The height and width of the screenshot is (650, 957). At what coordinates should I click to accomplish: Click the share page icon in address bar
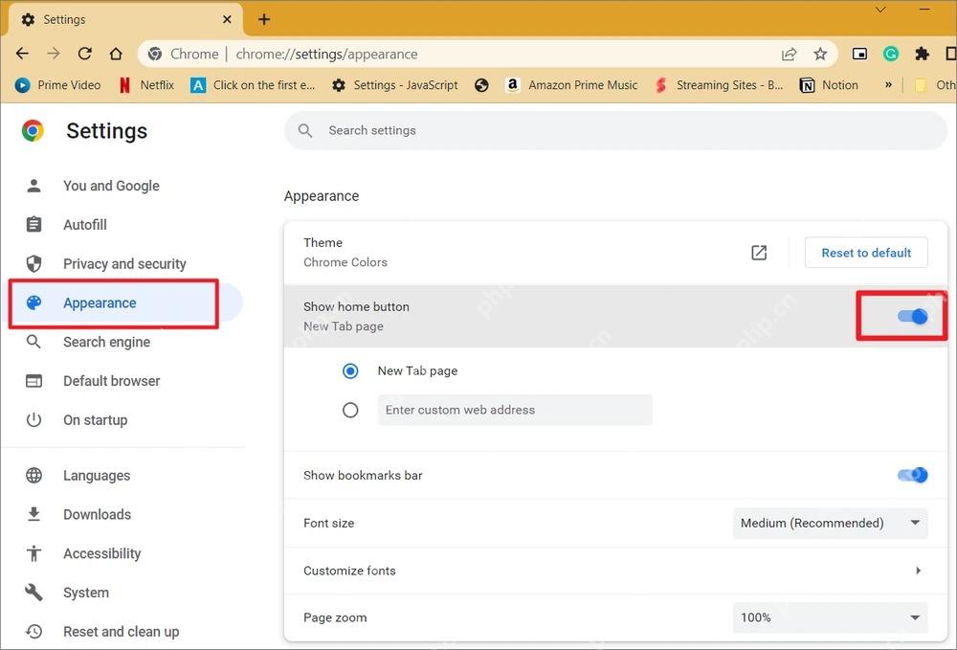tap(790, 54)
